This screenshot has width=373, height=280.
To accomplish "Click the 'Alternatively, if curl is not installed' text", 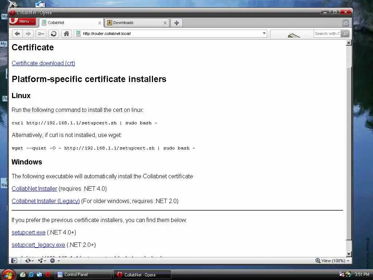I will click(x=67, y=135).
